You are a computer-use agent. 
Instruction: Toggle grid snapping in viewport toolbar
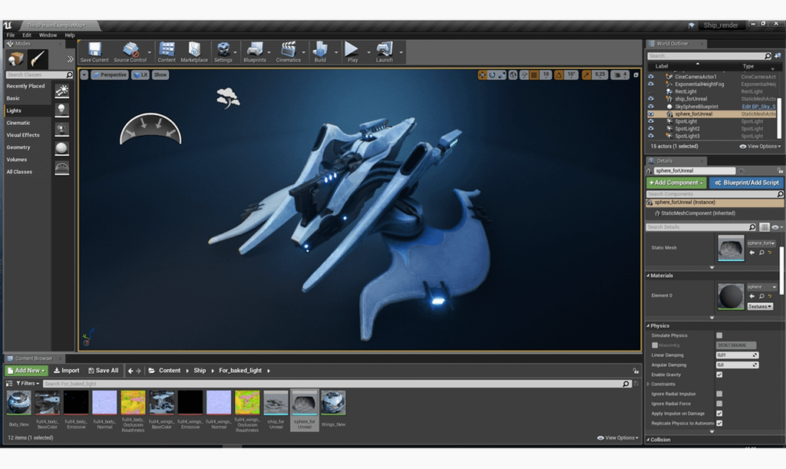pyautogui.click(x=534, y=75)
